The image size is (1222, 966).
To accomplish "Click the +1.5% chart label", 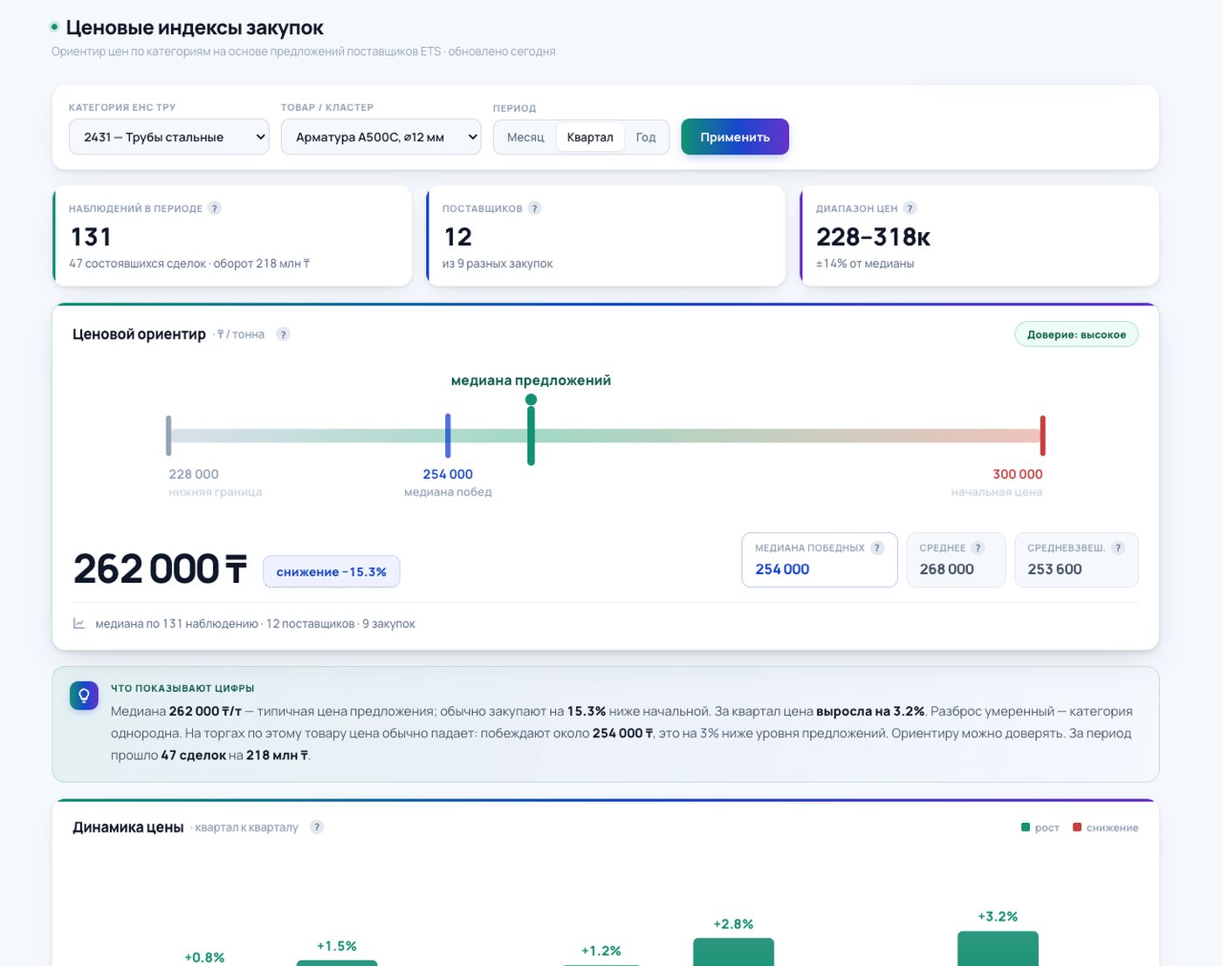I will click(337, 946).
